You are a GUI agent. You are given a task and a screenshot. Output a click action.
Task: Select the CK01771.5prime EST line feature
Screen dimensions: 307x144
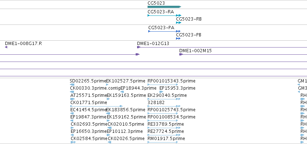coord(96,106)
